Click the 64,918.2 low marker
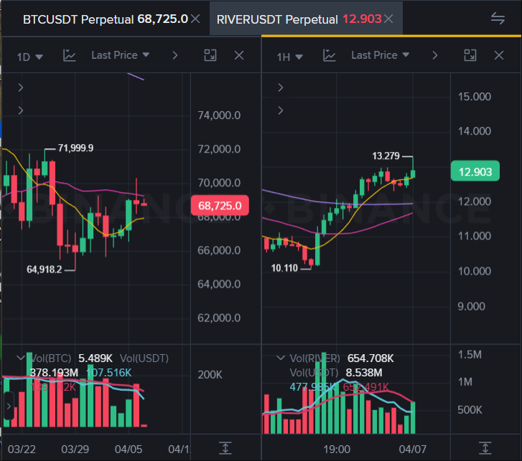Image resolution: width=522 pixels, height=461 pixels. (45, 270)
